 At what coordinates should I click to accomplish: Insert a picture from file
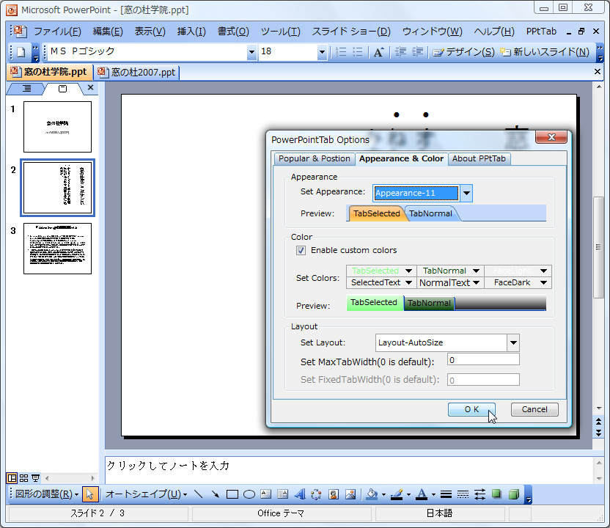(x=352, y=494)
